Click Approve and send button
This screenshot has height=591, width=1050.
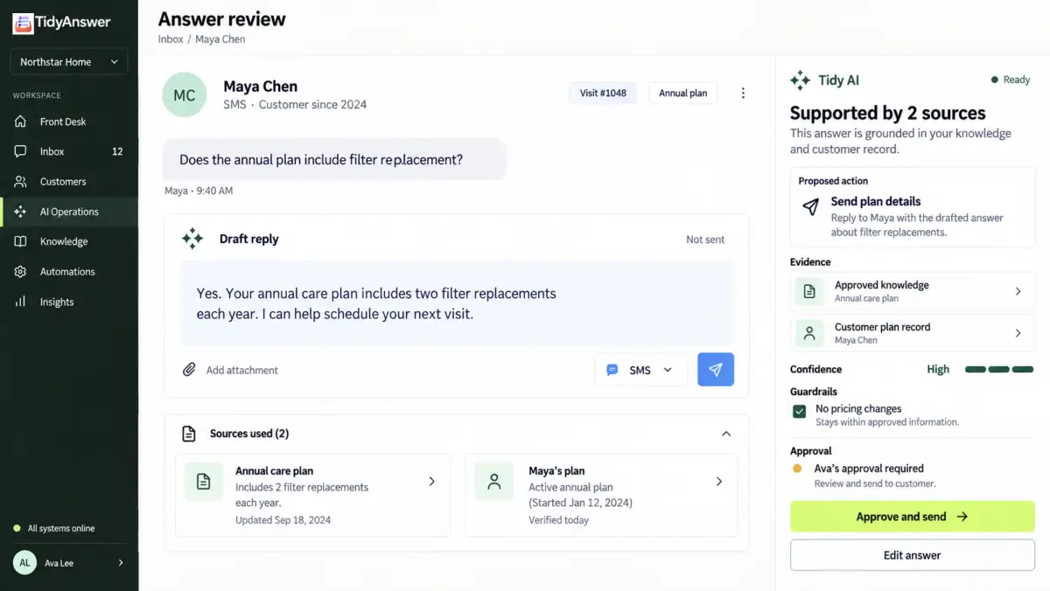coord(913,517)
